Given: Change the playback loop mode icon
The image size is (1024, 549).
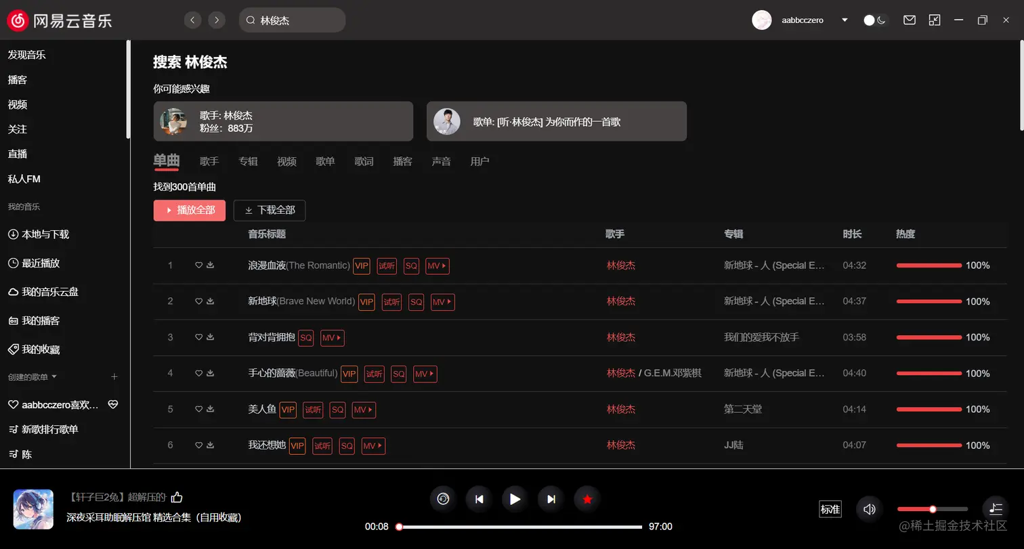Looking at the screenshot, I should tap(443, 500).
